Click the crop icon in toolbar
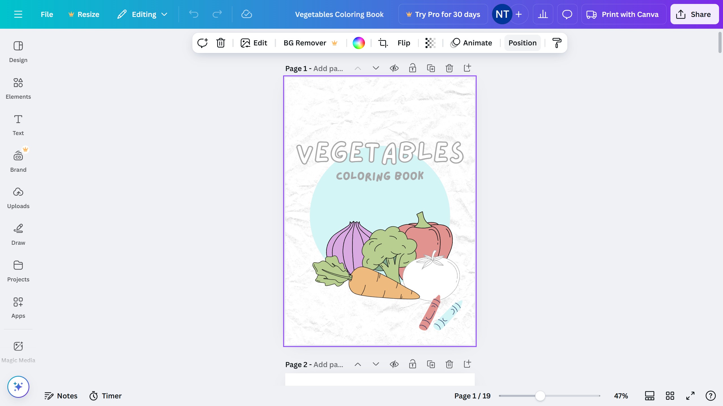 (x=383, y=43)
